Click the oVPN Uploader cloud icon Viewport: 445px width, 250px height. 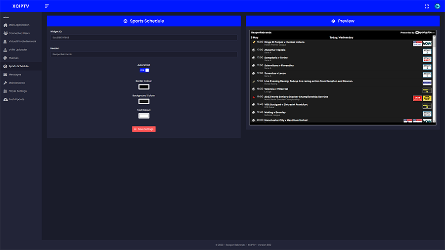(x=5, y=49)
